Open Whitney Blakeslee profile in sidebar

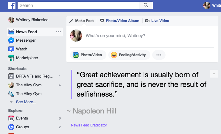[x=32, y=20]
